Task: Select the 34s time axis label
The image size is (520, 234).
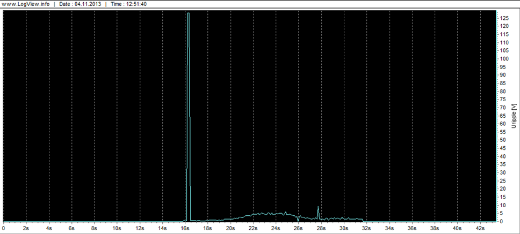Action: (x=389, y=228)
